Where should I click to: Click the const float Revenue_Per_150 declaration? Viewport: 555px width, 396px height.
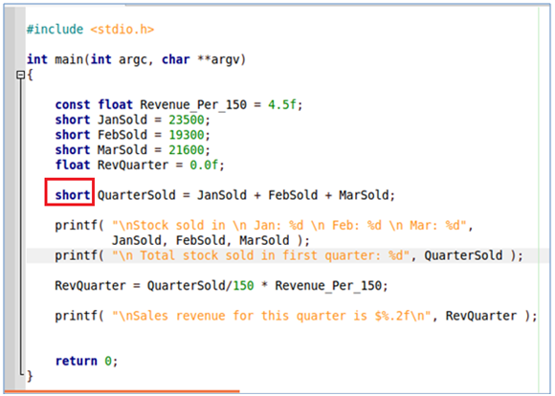click(x=179, y=105)
